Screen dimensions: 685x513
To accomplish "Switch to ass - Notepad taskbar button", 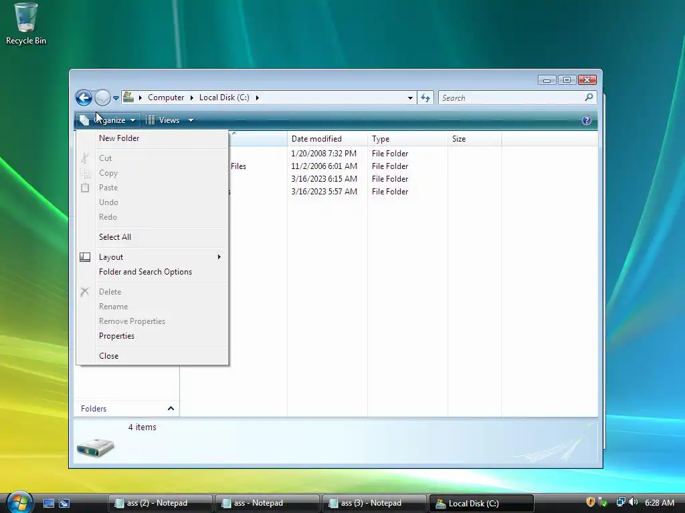I will coord(268,504).
